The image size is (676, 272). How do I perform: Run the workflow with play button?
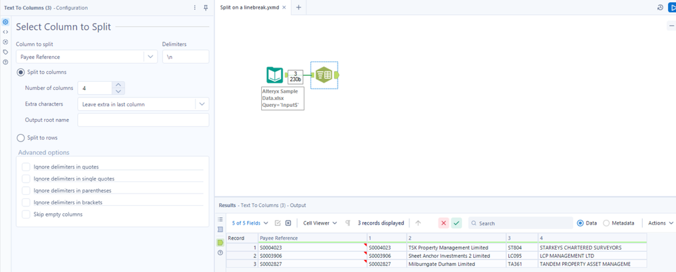(672, 7)
